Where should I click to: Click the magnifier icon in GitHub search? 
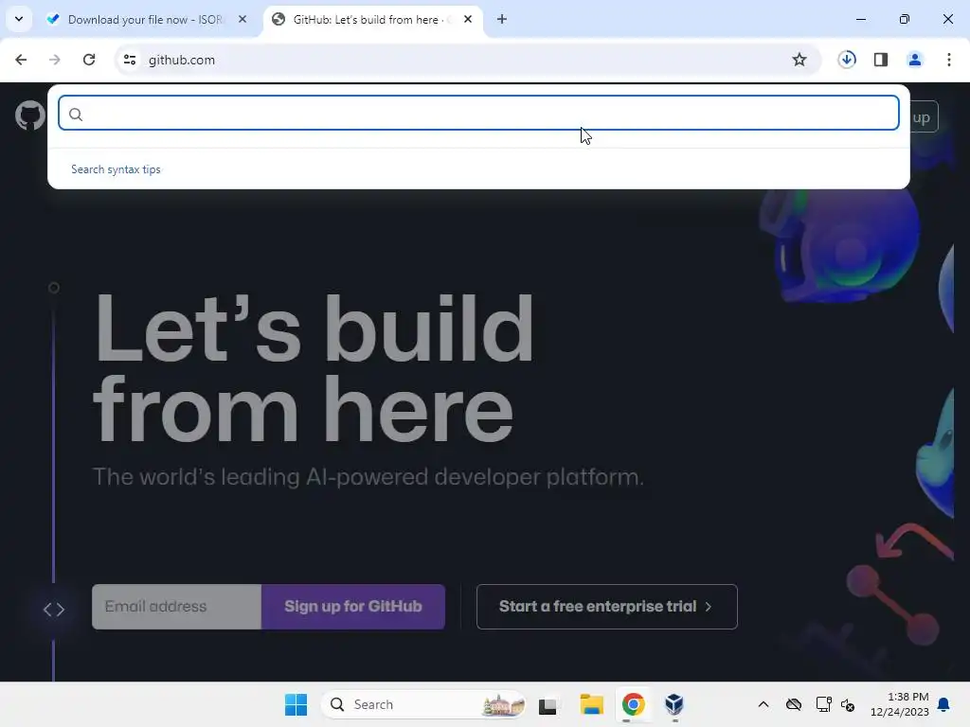coord(76,115)
